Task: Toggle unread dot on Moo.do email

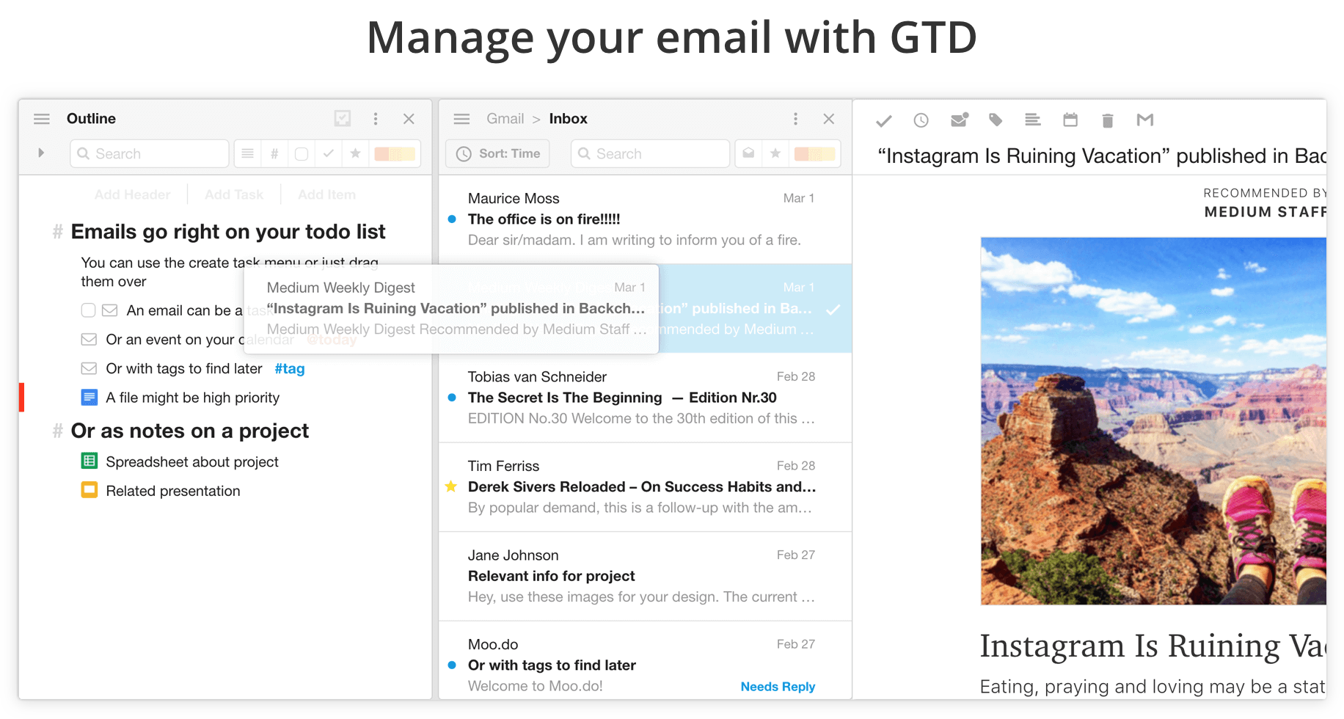Action: tap(452, 665)
